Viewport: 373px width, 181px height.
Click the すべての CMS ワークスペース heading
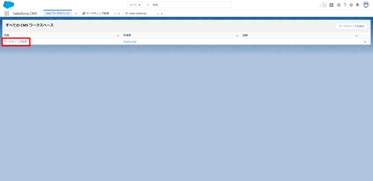pyautogui.click(x=30, y=25)
